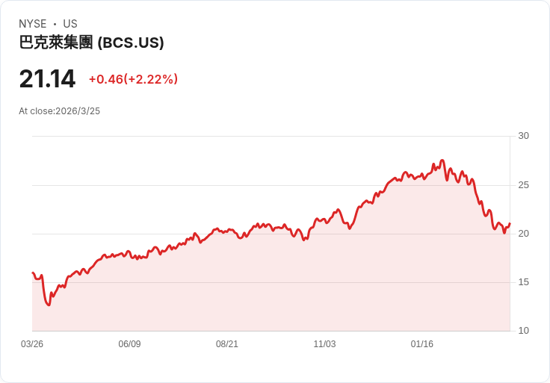Image resolution: width=550 pixels, height=383 pixels.
Task: Click the At close:2026/3/25 timestamp
Action: pos(59,111)
